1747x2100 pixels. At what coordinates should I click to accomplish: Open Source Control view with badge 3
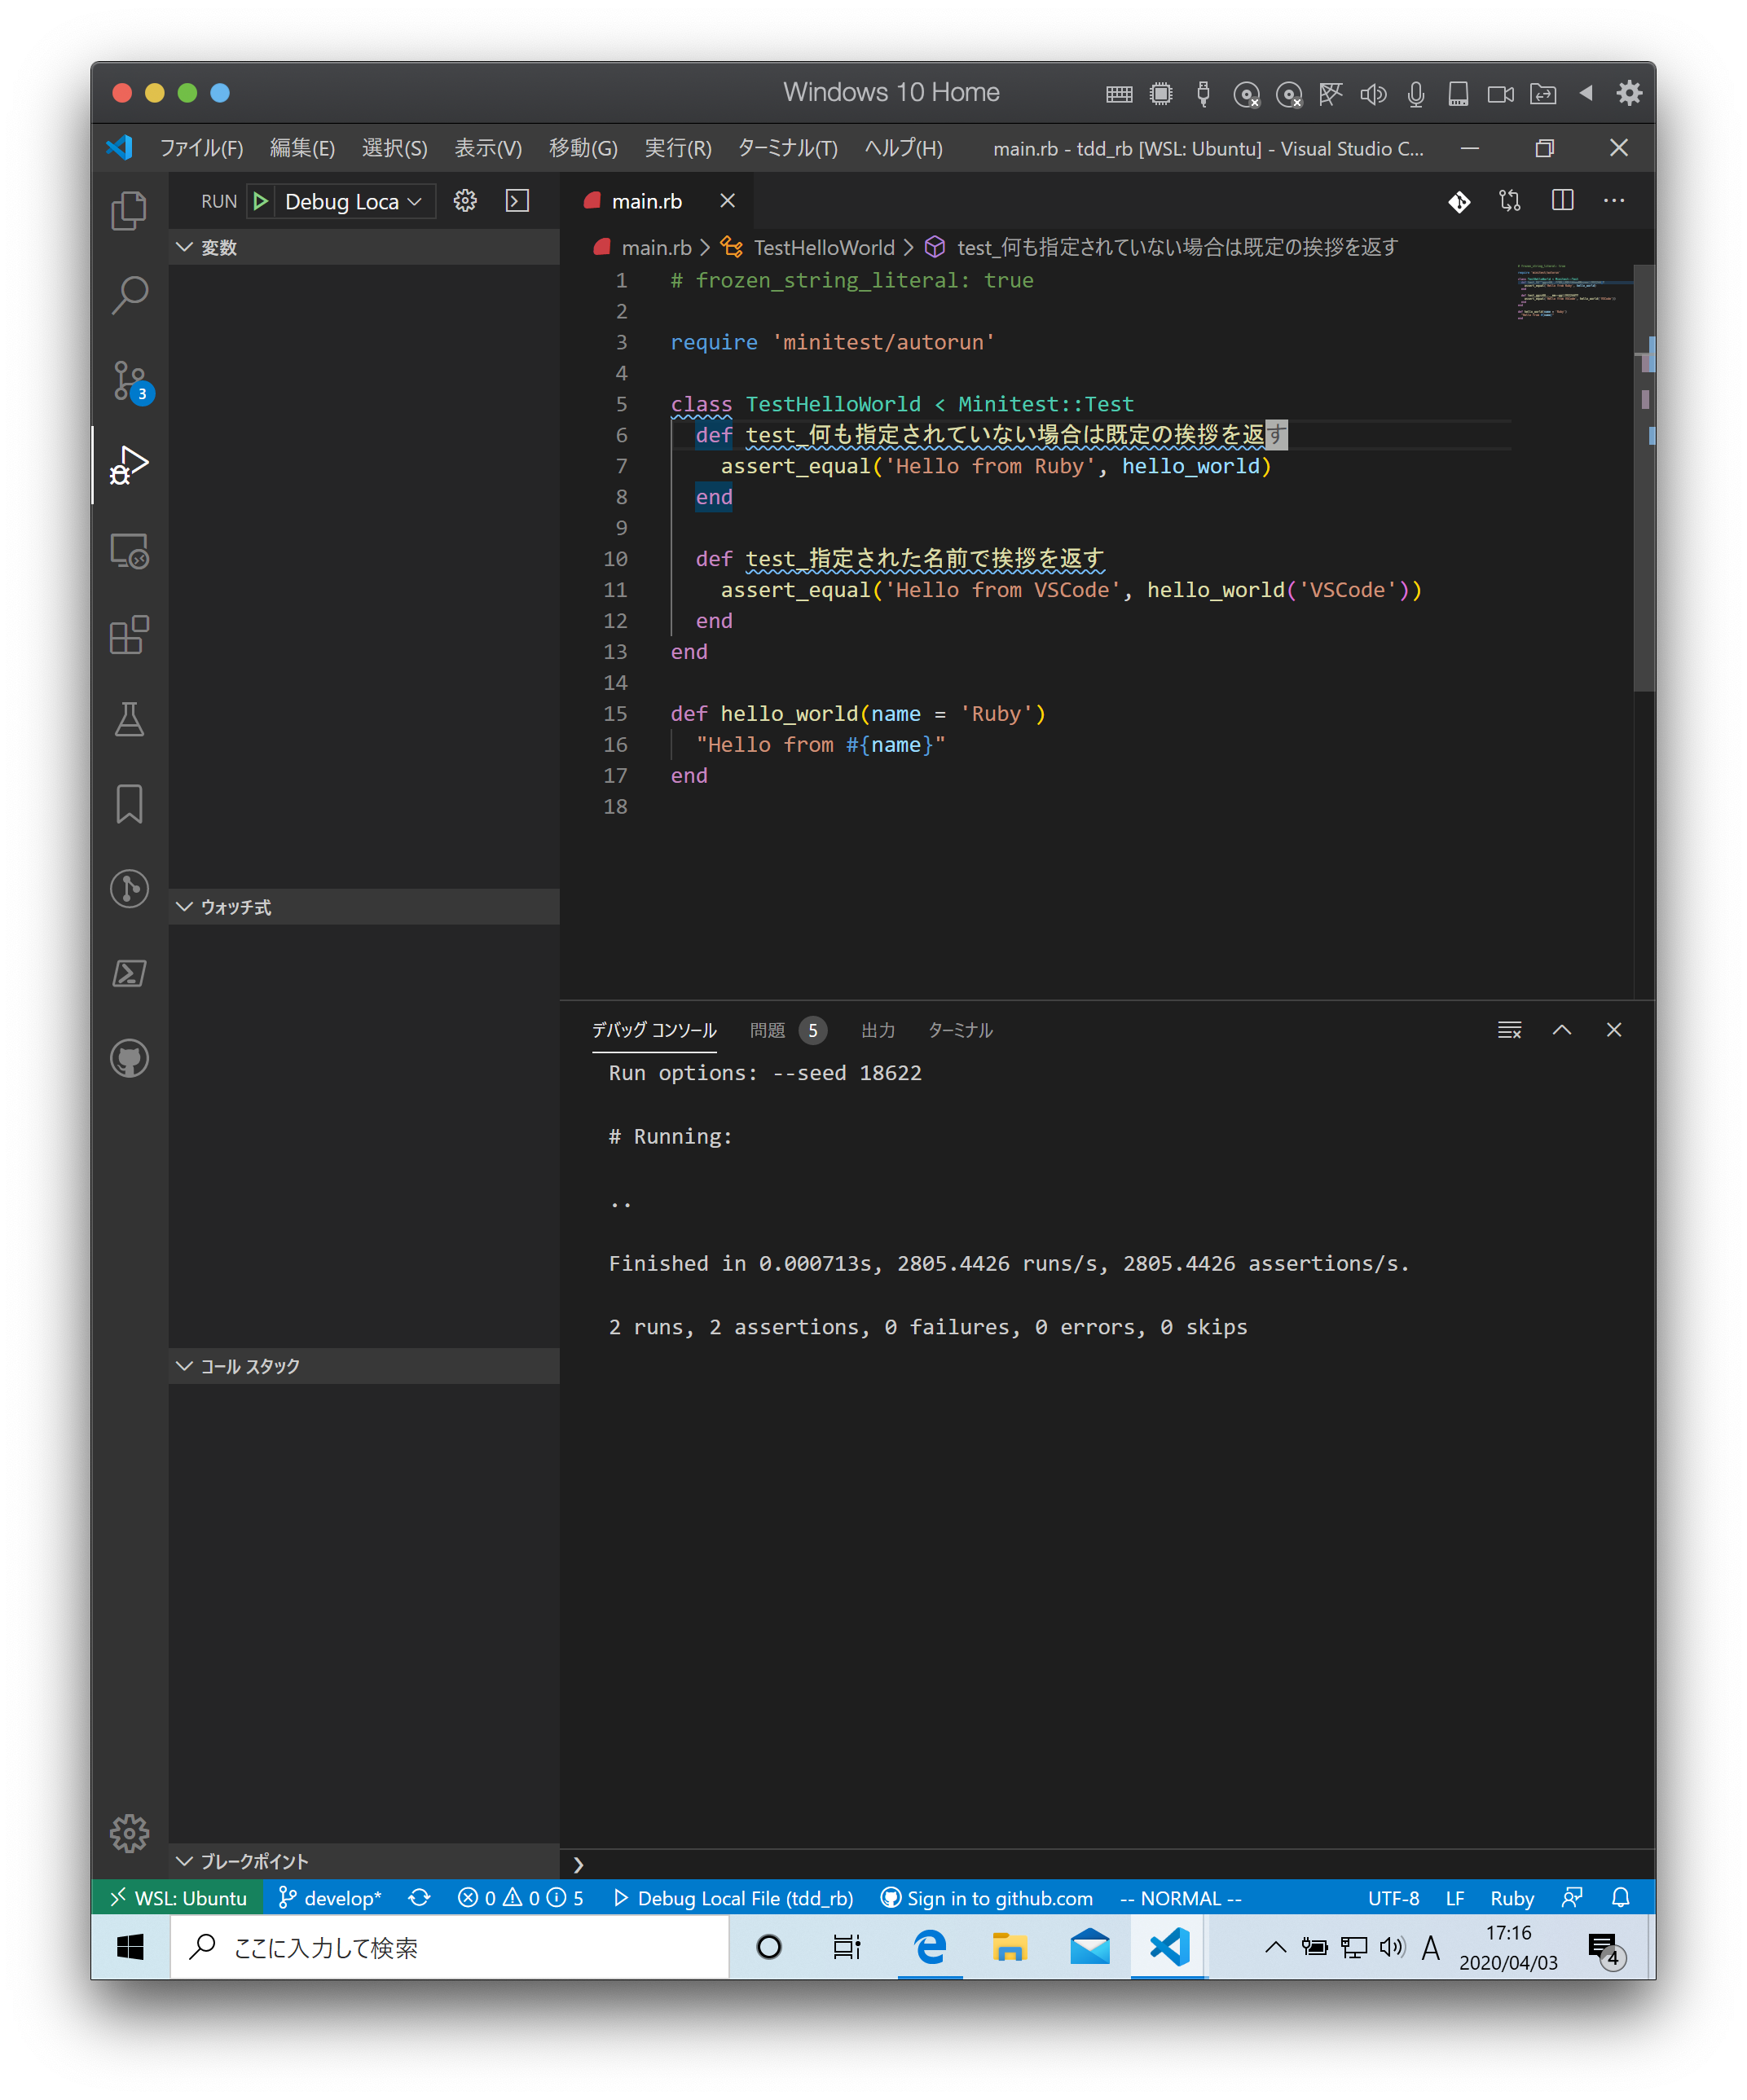coord(129,380)
